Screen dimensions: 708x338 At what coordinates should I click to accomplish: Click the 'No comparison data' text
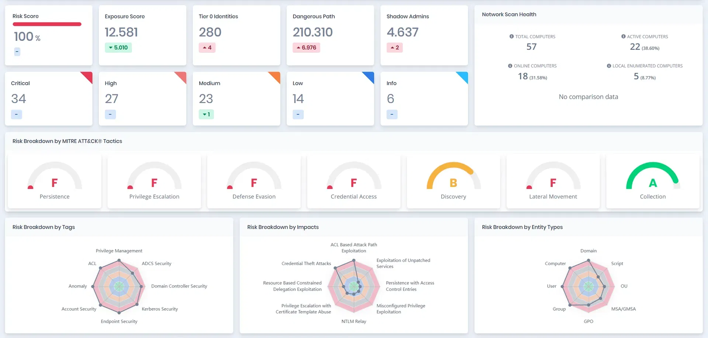pyautogui.click(x=589, y=97)
